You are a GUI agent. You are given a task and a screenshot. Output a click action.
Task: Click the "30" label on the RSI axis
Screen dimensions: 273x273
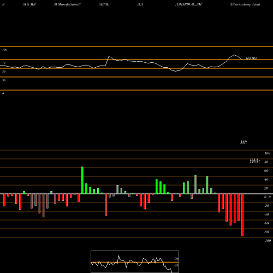(x=4, y=80)
